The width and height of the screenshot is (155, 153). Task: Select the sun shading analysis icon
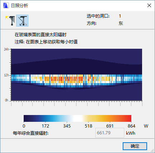tap(10, 21)
